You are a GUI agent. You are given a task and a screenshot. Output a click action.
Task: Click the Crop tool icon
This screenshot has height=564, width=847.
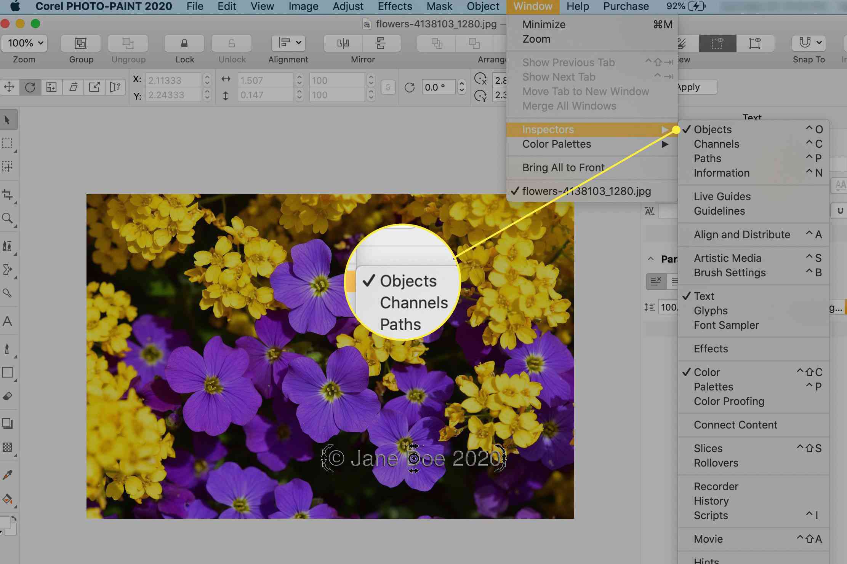(x=8, y=193)
